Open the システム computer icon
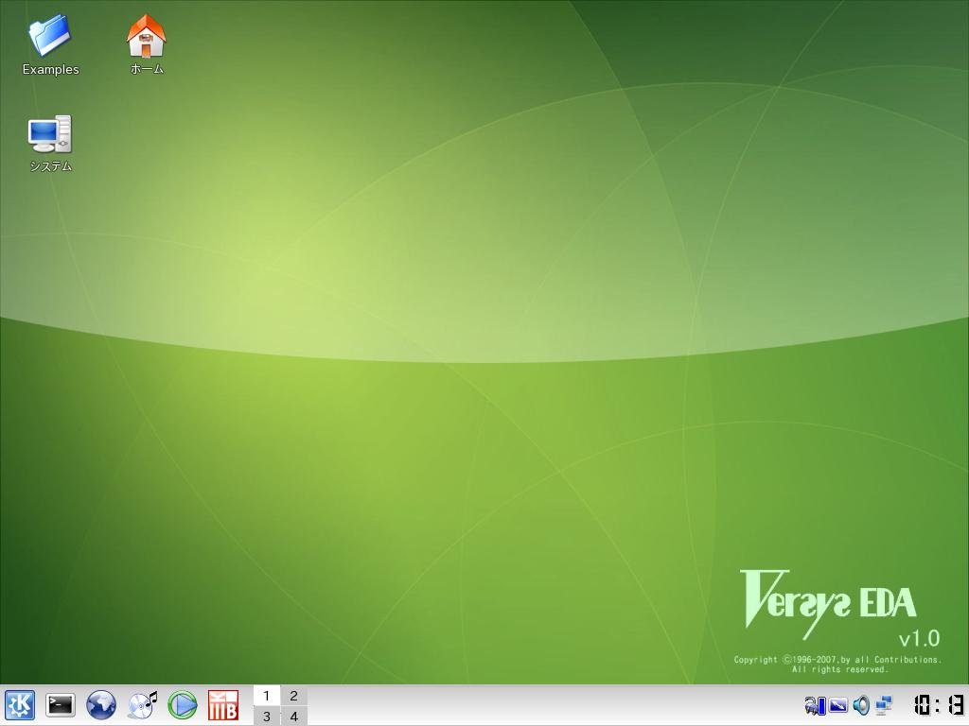The image size is (969, 726). pyautogui.click(x=50, y=133)
